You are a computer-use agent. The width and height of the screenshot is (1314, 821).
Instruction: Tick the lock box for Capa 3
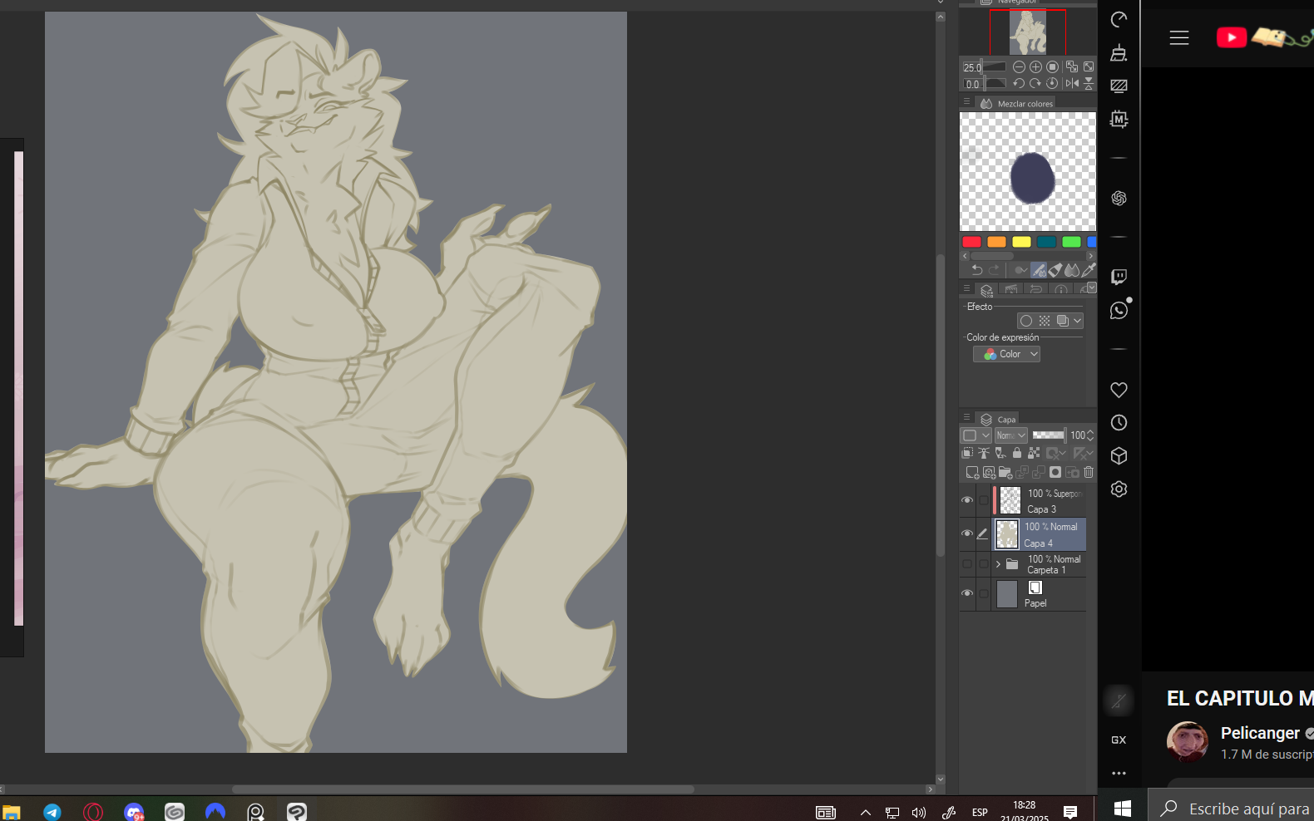pos(984,500)
